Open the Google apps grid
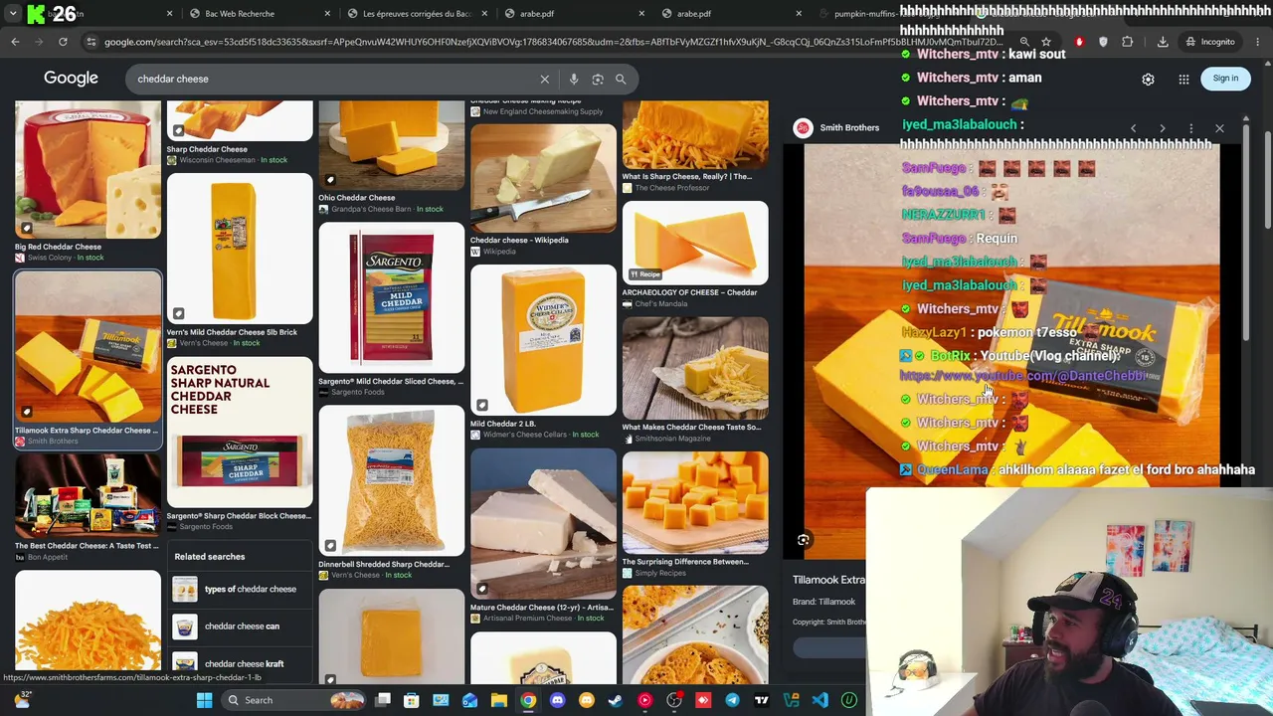The image size is (1273, 716). click(x=1183, y=79)
